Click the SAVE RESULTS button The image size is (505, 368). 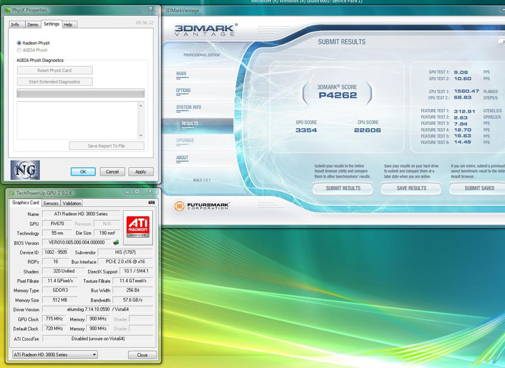[412, 188]
